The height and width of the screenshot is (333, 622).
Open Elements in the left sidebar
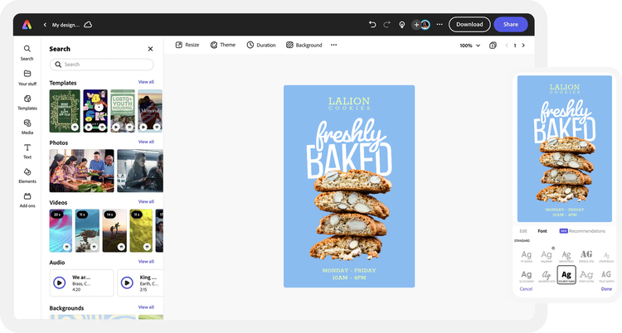click(x=27, y=176)
